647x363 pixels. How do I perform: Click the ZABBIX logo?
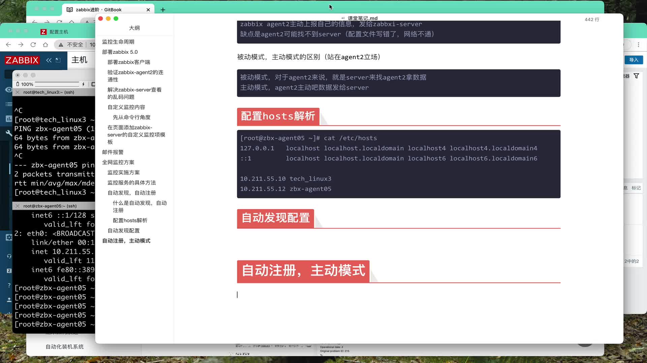pyautogui.click(x=22, y=60)
